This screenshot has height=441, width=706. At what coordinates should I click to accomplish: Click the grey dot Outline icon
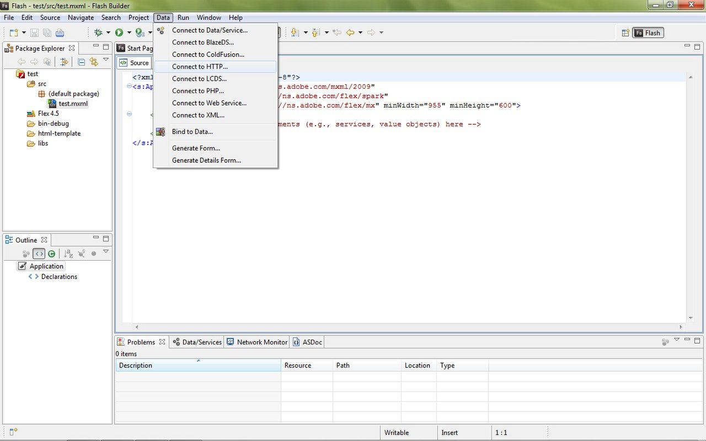coord(94,254)
